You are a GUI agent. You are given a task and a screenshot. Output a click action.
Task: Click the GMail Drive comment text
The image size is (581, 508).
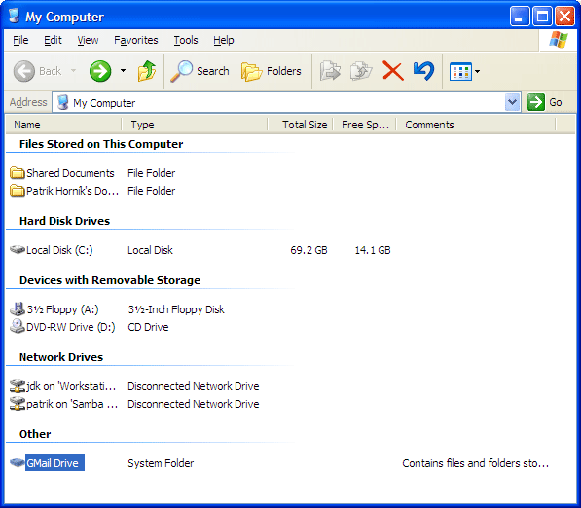coord(475,463)
